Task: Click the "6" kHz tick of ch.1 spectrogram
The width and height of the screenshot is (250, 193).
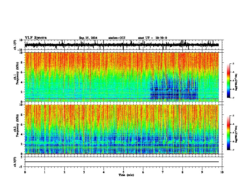Action: click(x=22, y=72)
